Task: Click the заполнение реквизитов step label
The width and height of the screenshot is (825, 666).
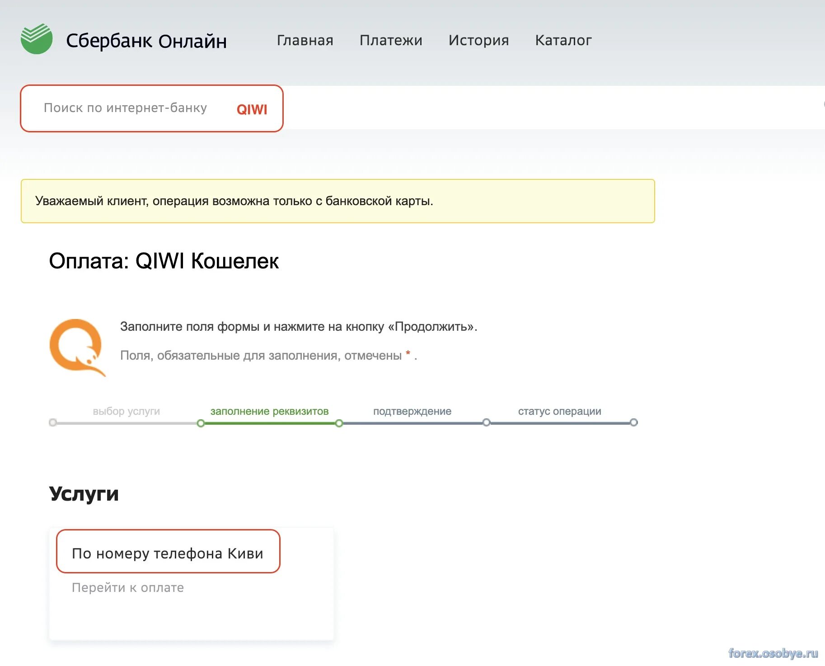Action: 269,411
